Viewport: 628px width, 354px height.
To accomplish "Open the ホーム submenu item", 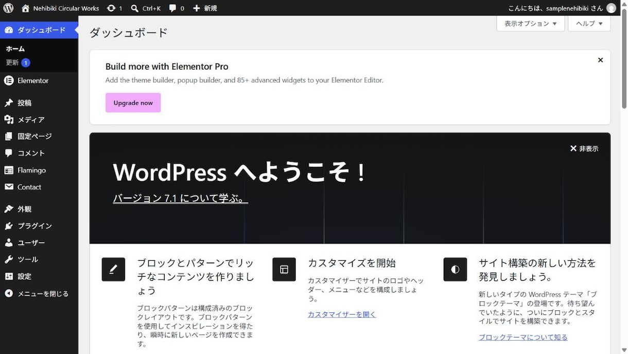I will coord(15,48).
